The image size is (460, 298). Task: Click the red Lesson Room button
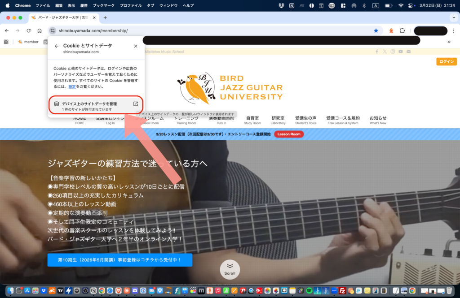click(289, 134)
